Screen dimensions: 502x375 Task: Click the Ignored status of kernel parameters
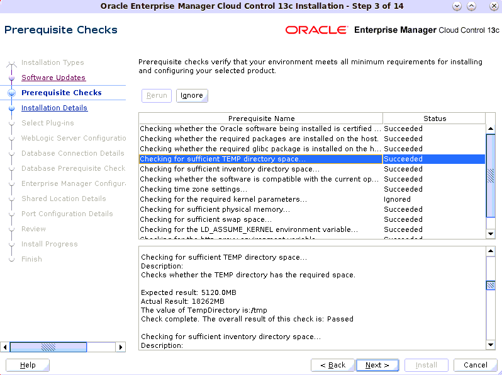tap(397, 199)
